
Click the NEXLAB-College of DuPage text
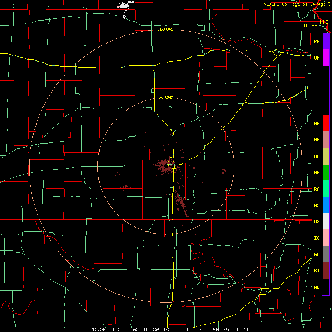295,4
